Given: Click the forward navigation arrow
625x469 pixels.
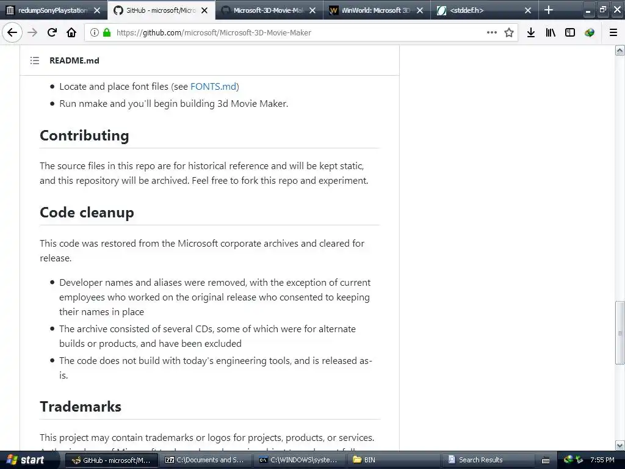Looking at the screenshot, I should coord(32,32).
